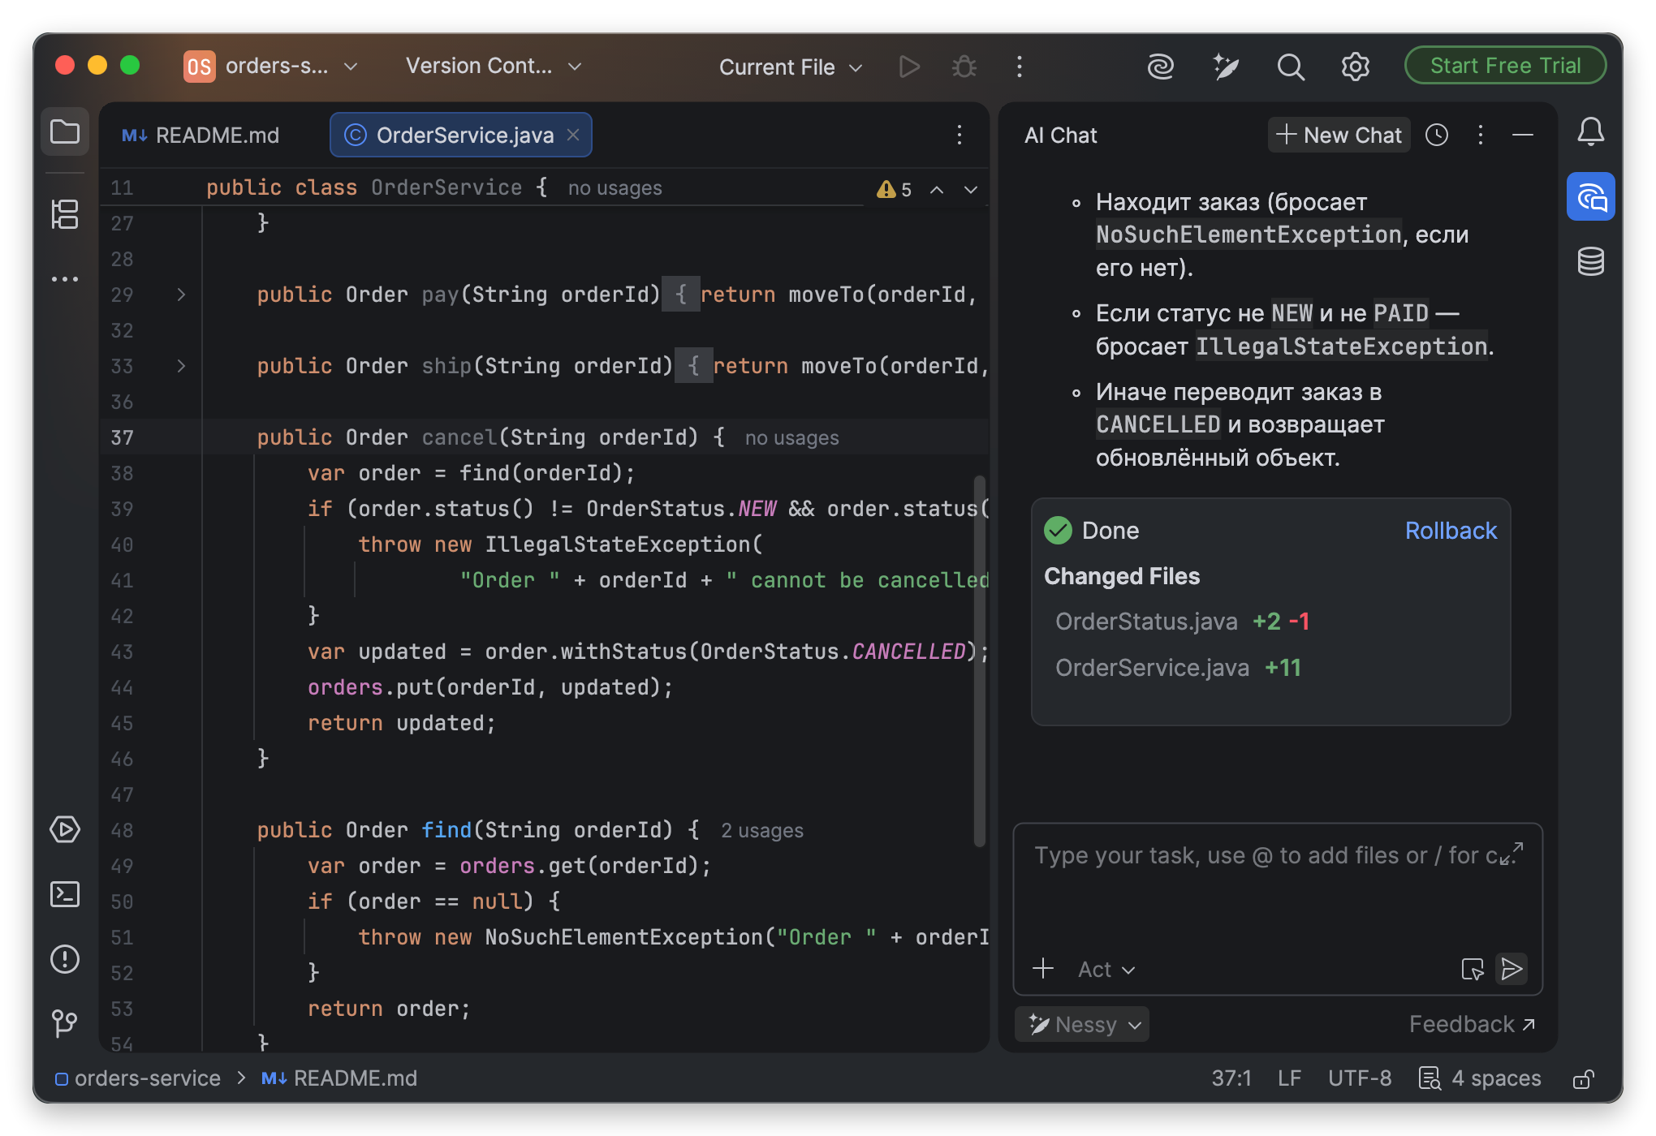Close the OrderService.java tab
Screen dimensions: 1656x1136
(x=573, y=135)
